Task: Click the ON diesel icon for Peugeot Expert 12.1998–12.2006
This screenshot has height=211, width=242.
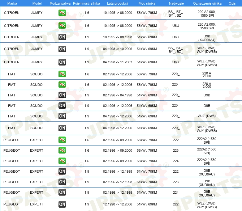Action: (x=62, y=204)
